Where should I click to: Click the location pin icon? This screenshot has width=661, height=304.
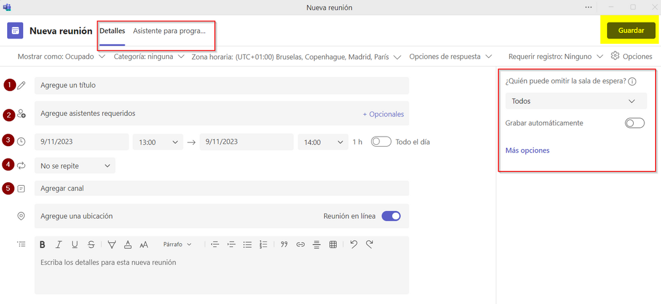pyautogui.click(x=21, y=216)
